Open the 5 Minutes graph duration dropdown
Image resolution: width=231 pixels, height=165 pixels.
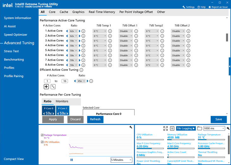coord(122,160)
